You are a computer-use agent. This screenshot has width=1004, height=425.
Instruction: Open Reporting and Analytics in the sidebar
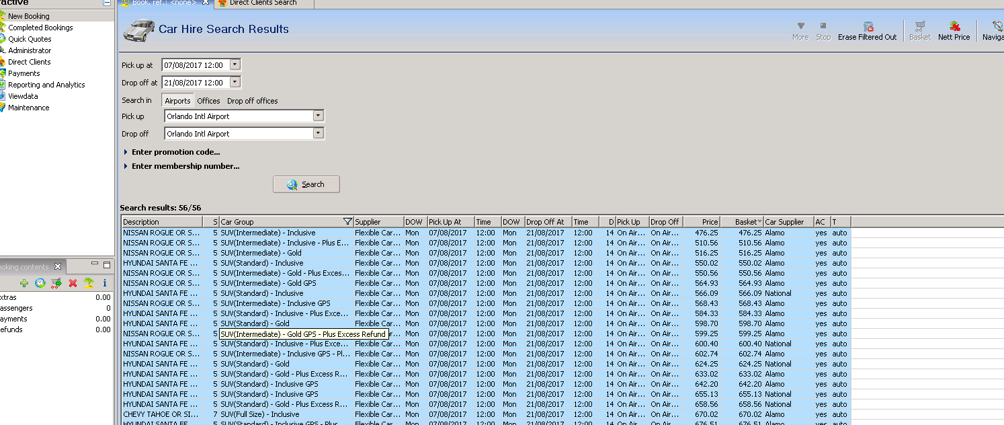(46, 85)
